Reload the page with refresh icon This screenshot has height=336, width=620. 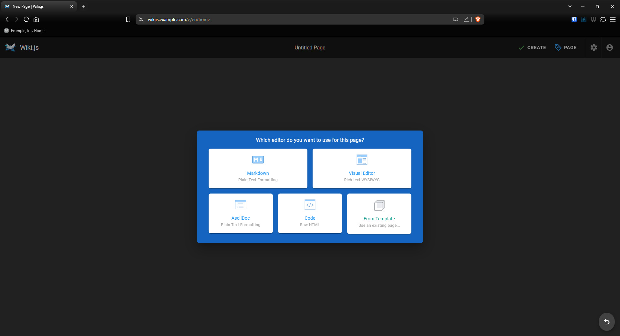(26, 19)
